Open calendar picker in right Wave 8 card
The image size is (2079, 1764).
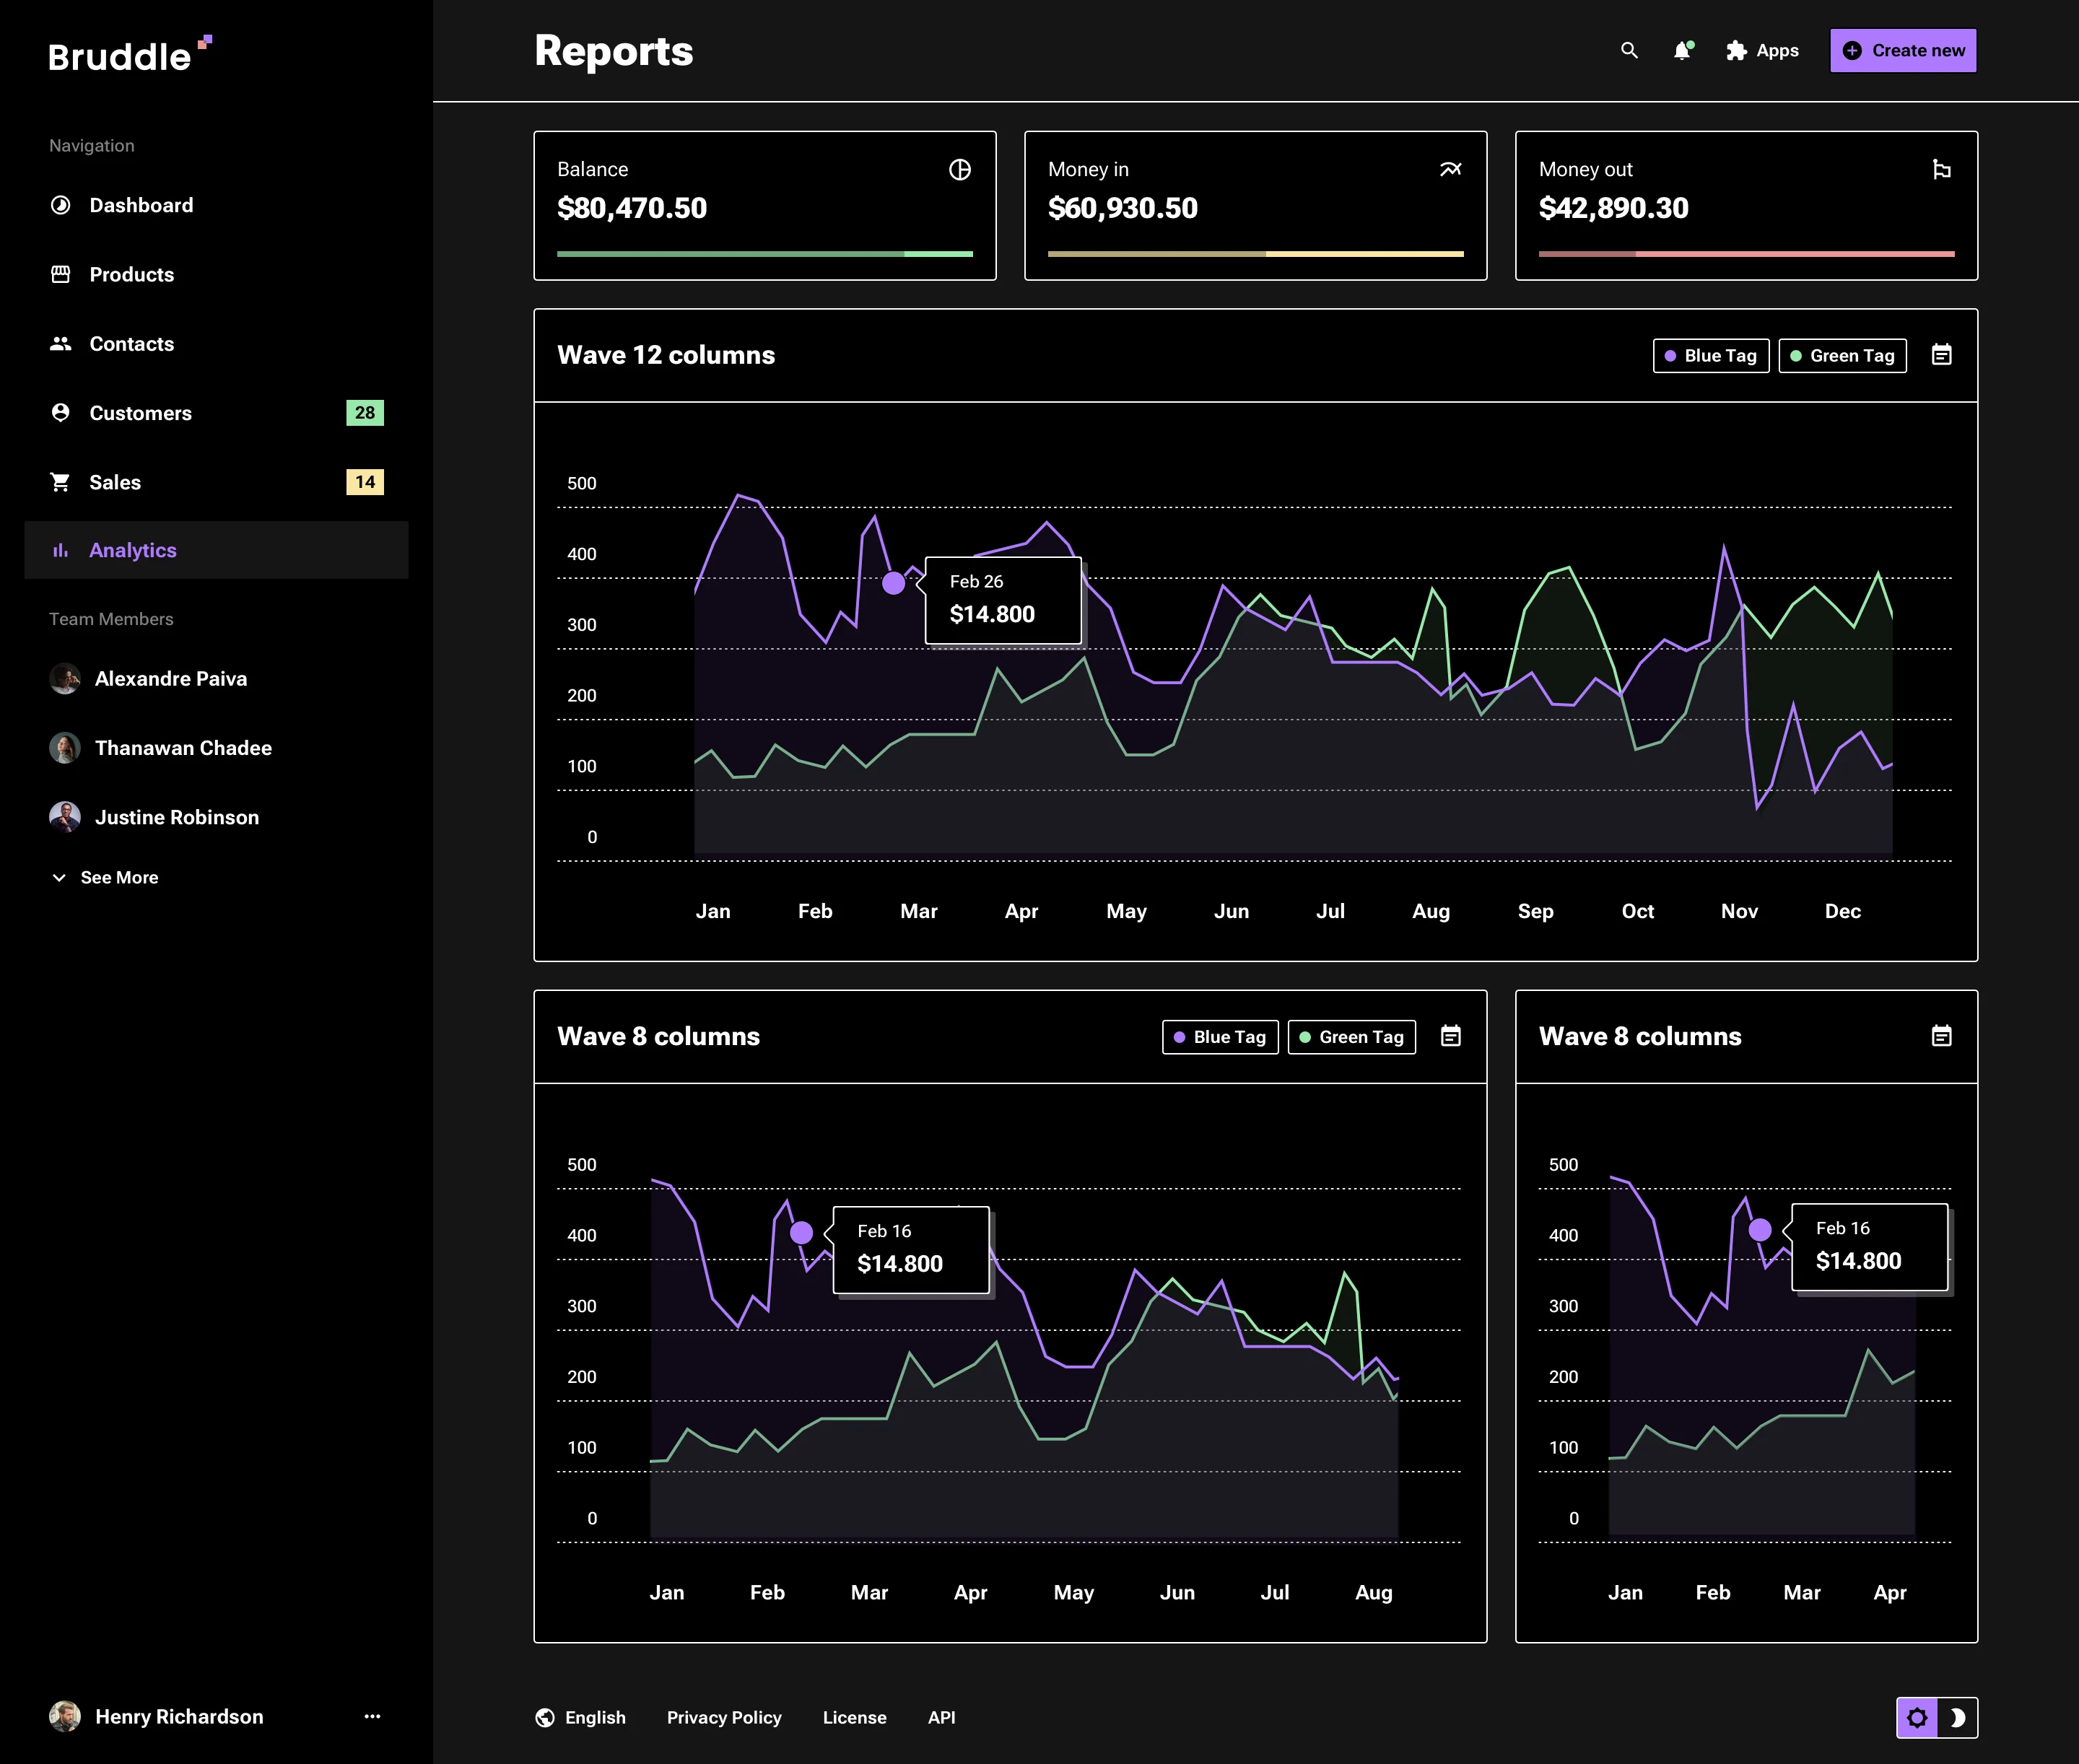(x=1941, y=1036)
